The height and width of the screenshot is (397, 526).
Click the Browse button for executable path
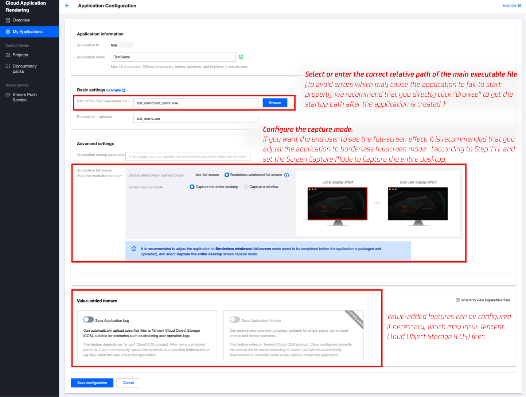tap(275, 103)
